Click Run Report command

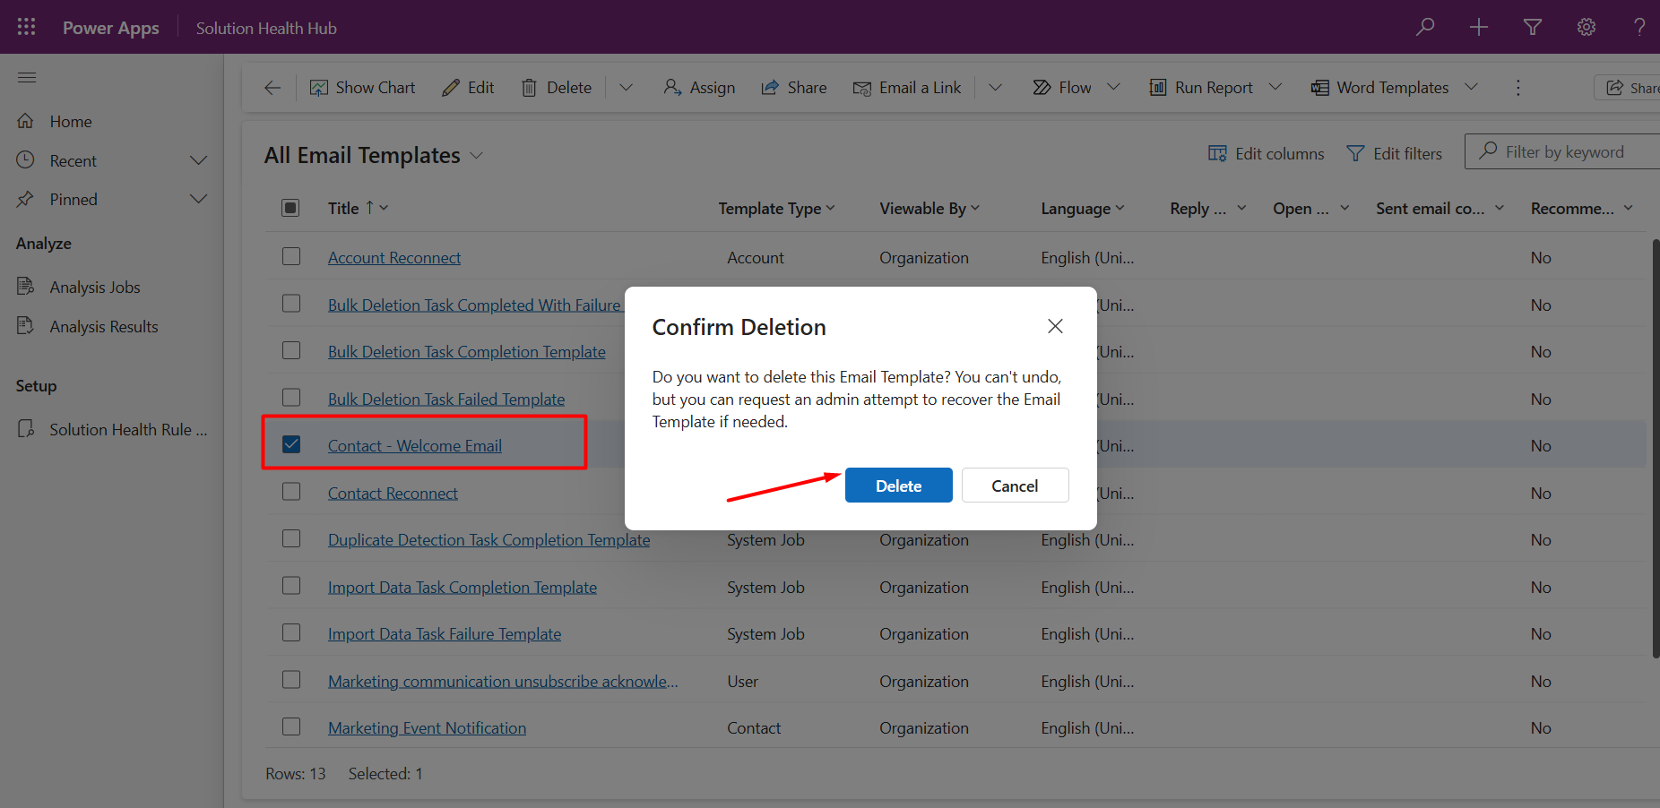[1201, 88]
